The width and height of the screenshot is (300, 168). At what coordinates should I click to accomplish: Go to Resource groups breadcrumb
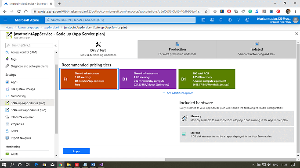tap(28, 28)
